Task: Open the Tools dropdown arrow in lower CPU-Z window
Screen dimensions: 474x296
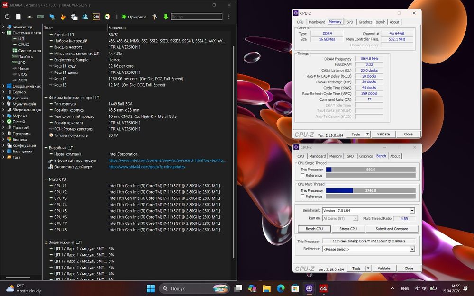Action: point(368,268)
